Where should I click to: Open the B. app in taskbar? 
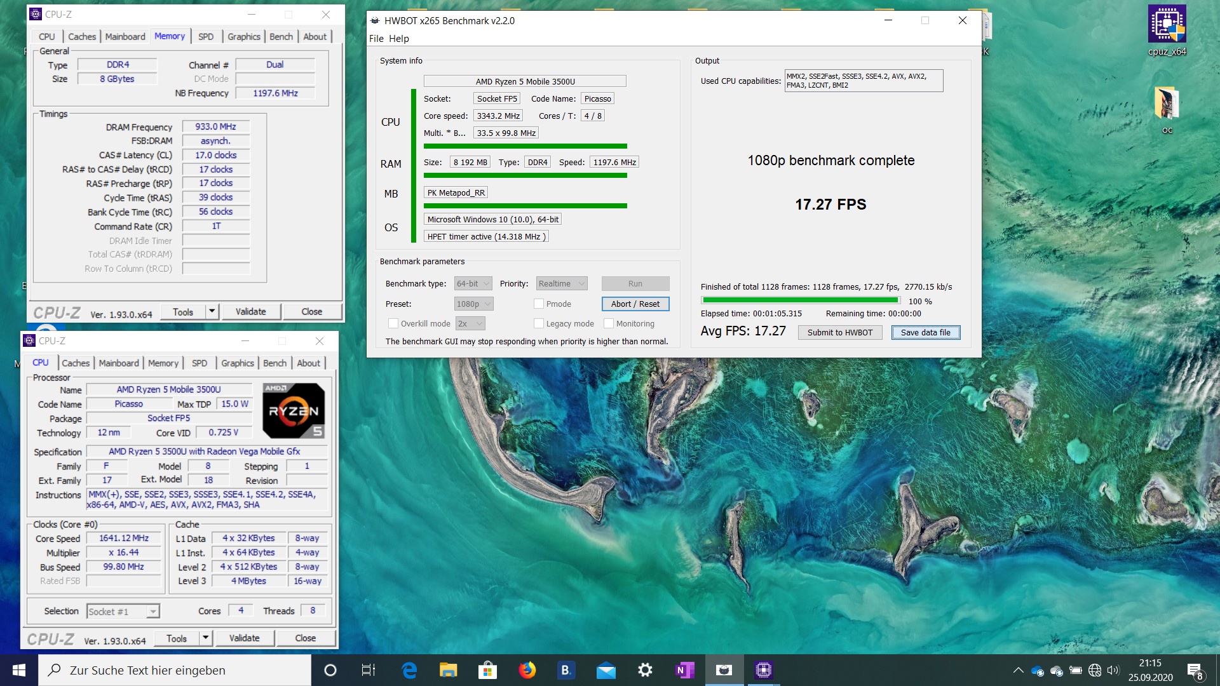pyautogui.click(x=566, y=670)
